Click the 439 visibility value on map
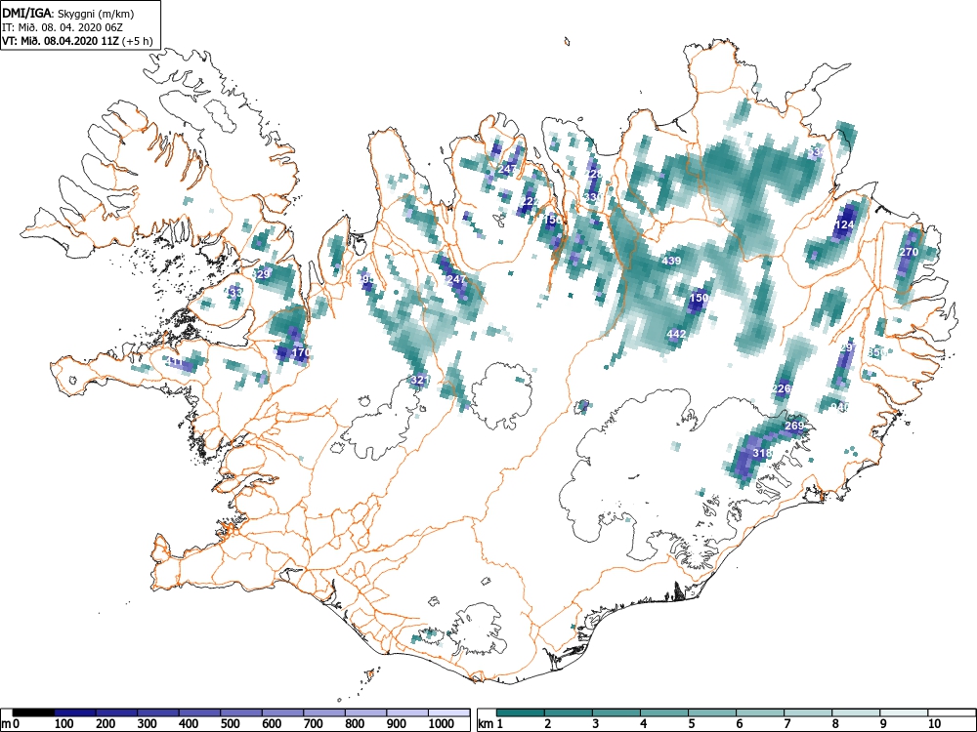 [671, 261]
